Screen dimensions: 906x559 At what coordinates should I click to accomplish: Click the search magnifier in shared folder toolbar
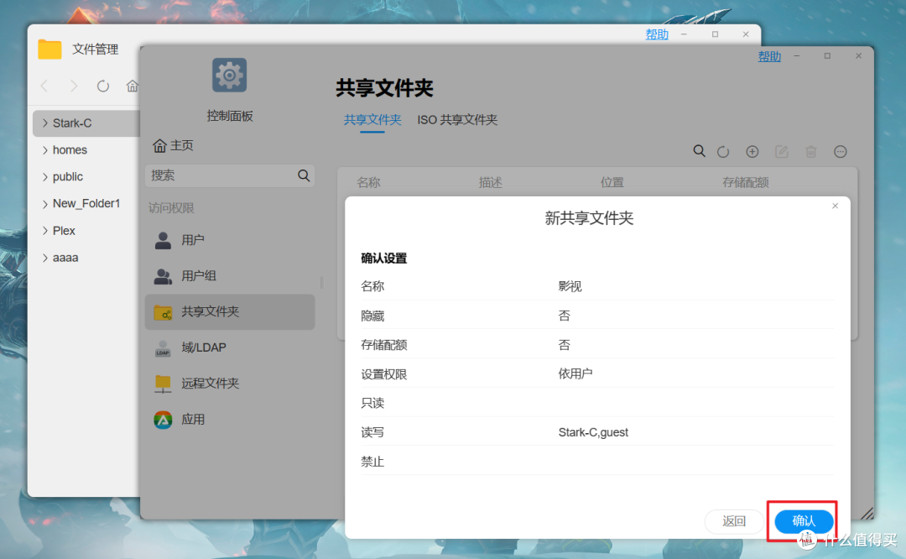(699, 151)
